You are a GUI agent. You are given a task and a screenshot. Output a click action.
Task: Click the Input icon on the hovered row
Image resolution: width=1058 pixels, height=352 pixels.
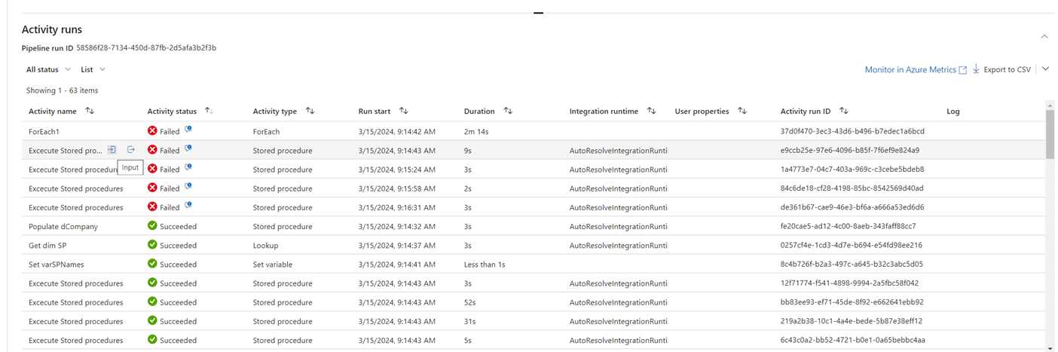[112, 150]
